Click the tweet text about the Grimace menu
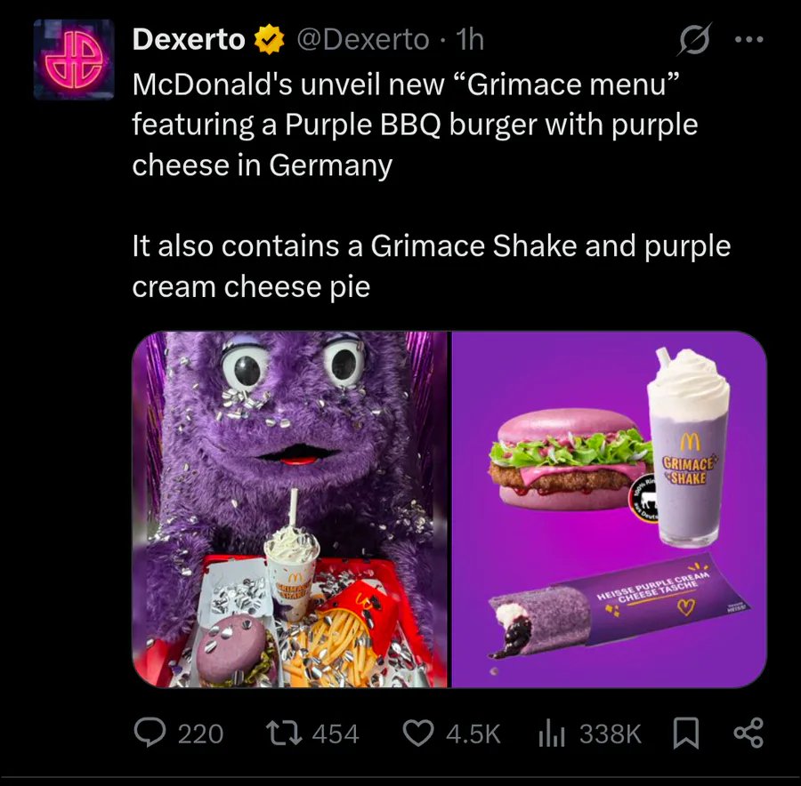 [414, 125]
